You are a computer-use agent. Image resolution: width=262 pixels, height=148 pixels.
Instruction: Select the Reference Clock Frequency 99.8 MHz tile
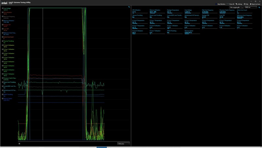(245, 16)
